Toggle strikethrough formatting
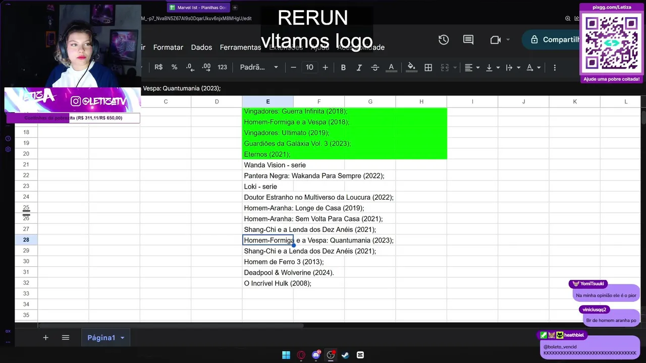Image resolution: width=646 pixels, height=363 pixels. point(375,67)
